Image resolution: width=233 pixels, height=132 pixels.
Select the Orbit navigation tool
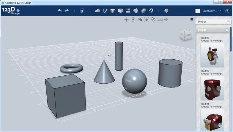[133, 20]
